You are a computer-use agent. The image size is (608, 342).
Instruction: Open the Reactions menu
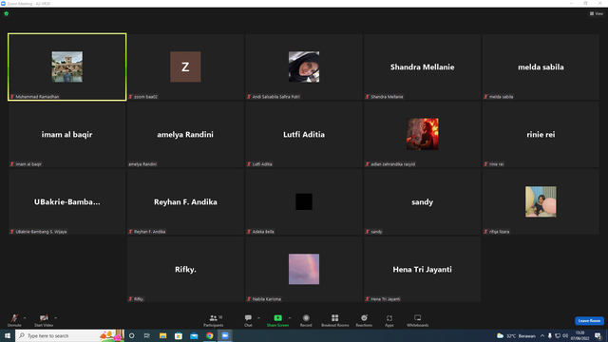[x=364, y=320]
